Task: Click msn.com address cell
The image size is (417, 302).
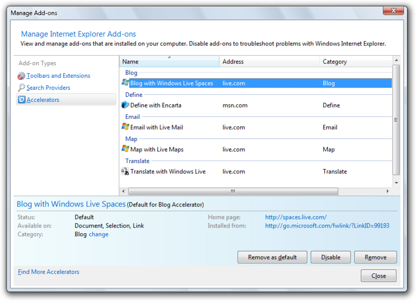Action: pos(235,105)
